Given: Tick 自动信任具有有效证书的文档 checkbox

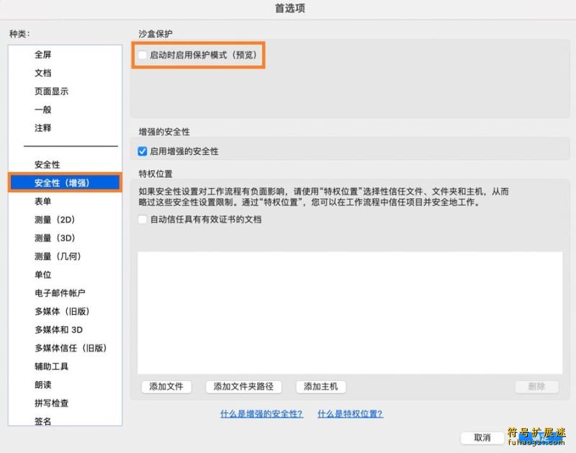Looking at the screenshot, I should tap(142, 220).
